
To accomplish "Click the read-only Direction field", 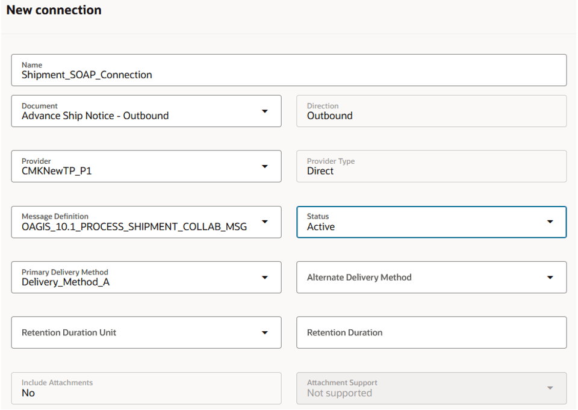I will point(431,111).
